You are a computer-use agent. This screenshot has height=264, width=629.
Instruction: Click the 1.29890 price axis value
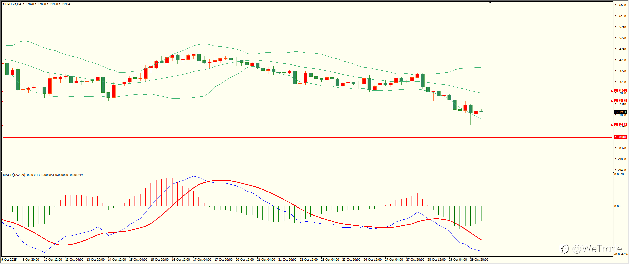click(x=620, y=159)
